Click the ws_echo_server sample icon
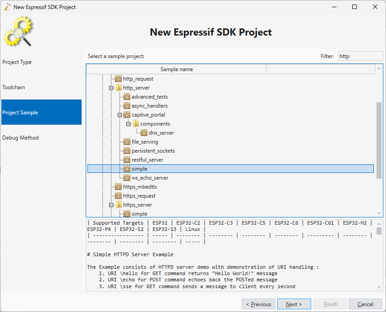Image resolution: width=386 pixels, height=312 pixels. 127,178
